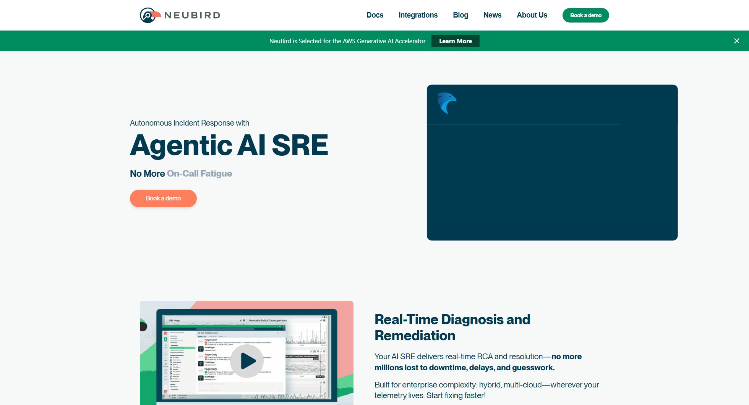This screenshot has width=749, height=405.
Task: Click the orange Book a demo button
Action: pyautogui.click(x=163, y=198)
